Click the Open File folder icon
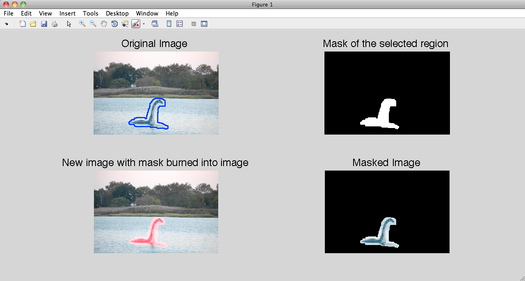The image size is (525, 281). point(33,24)
